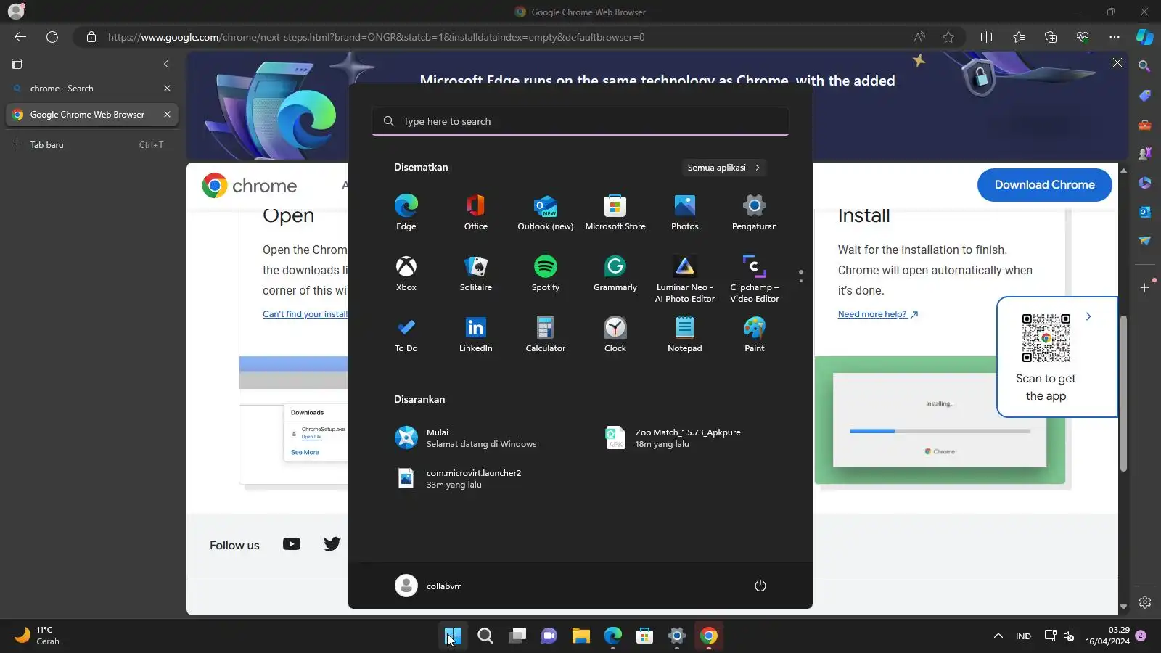Image resolution: width=1161 pixels, height=653 pixels.
Task: Open the YouTube follow icon
Action: tap(292, 544)
